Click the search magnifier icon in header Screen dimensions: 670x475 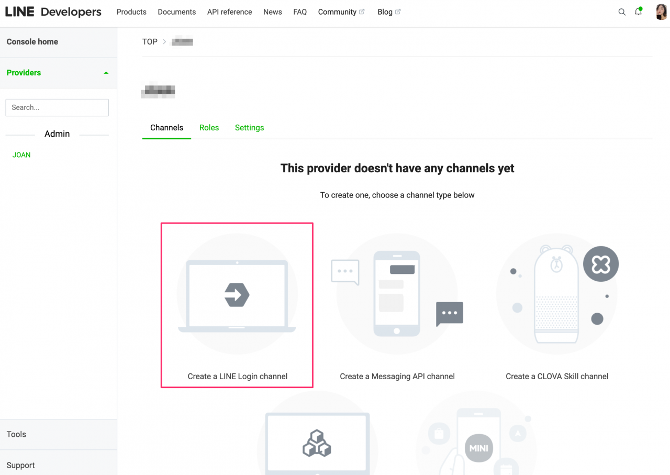622,12
